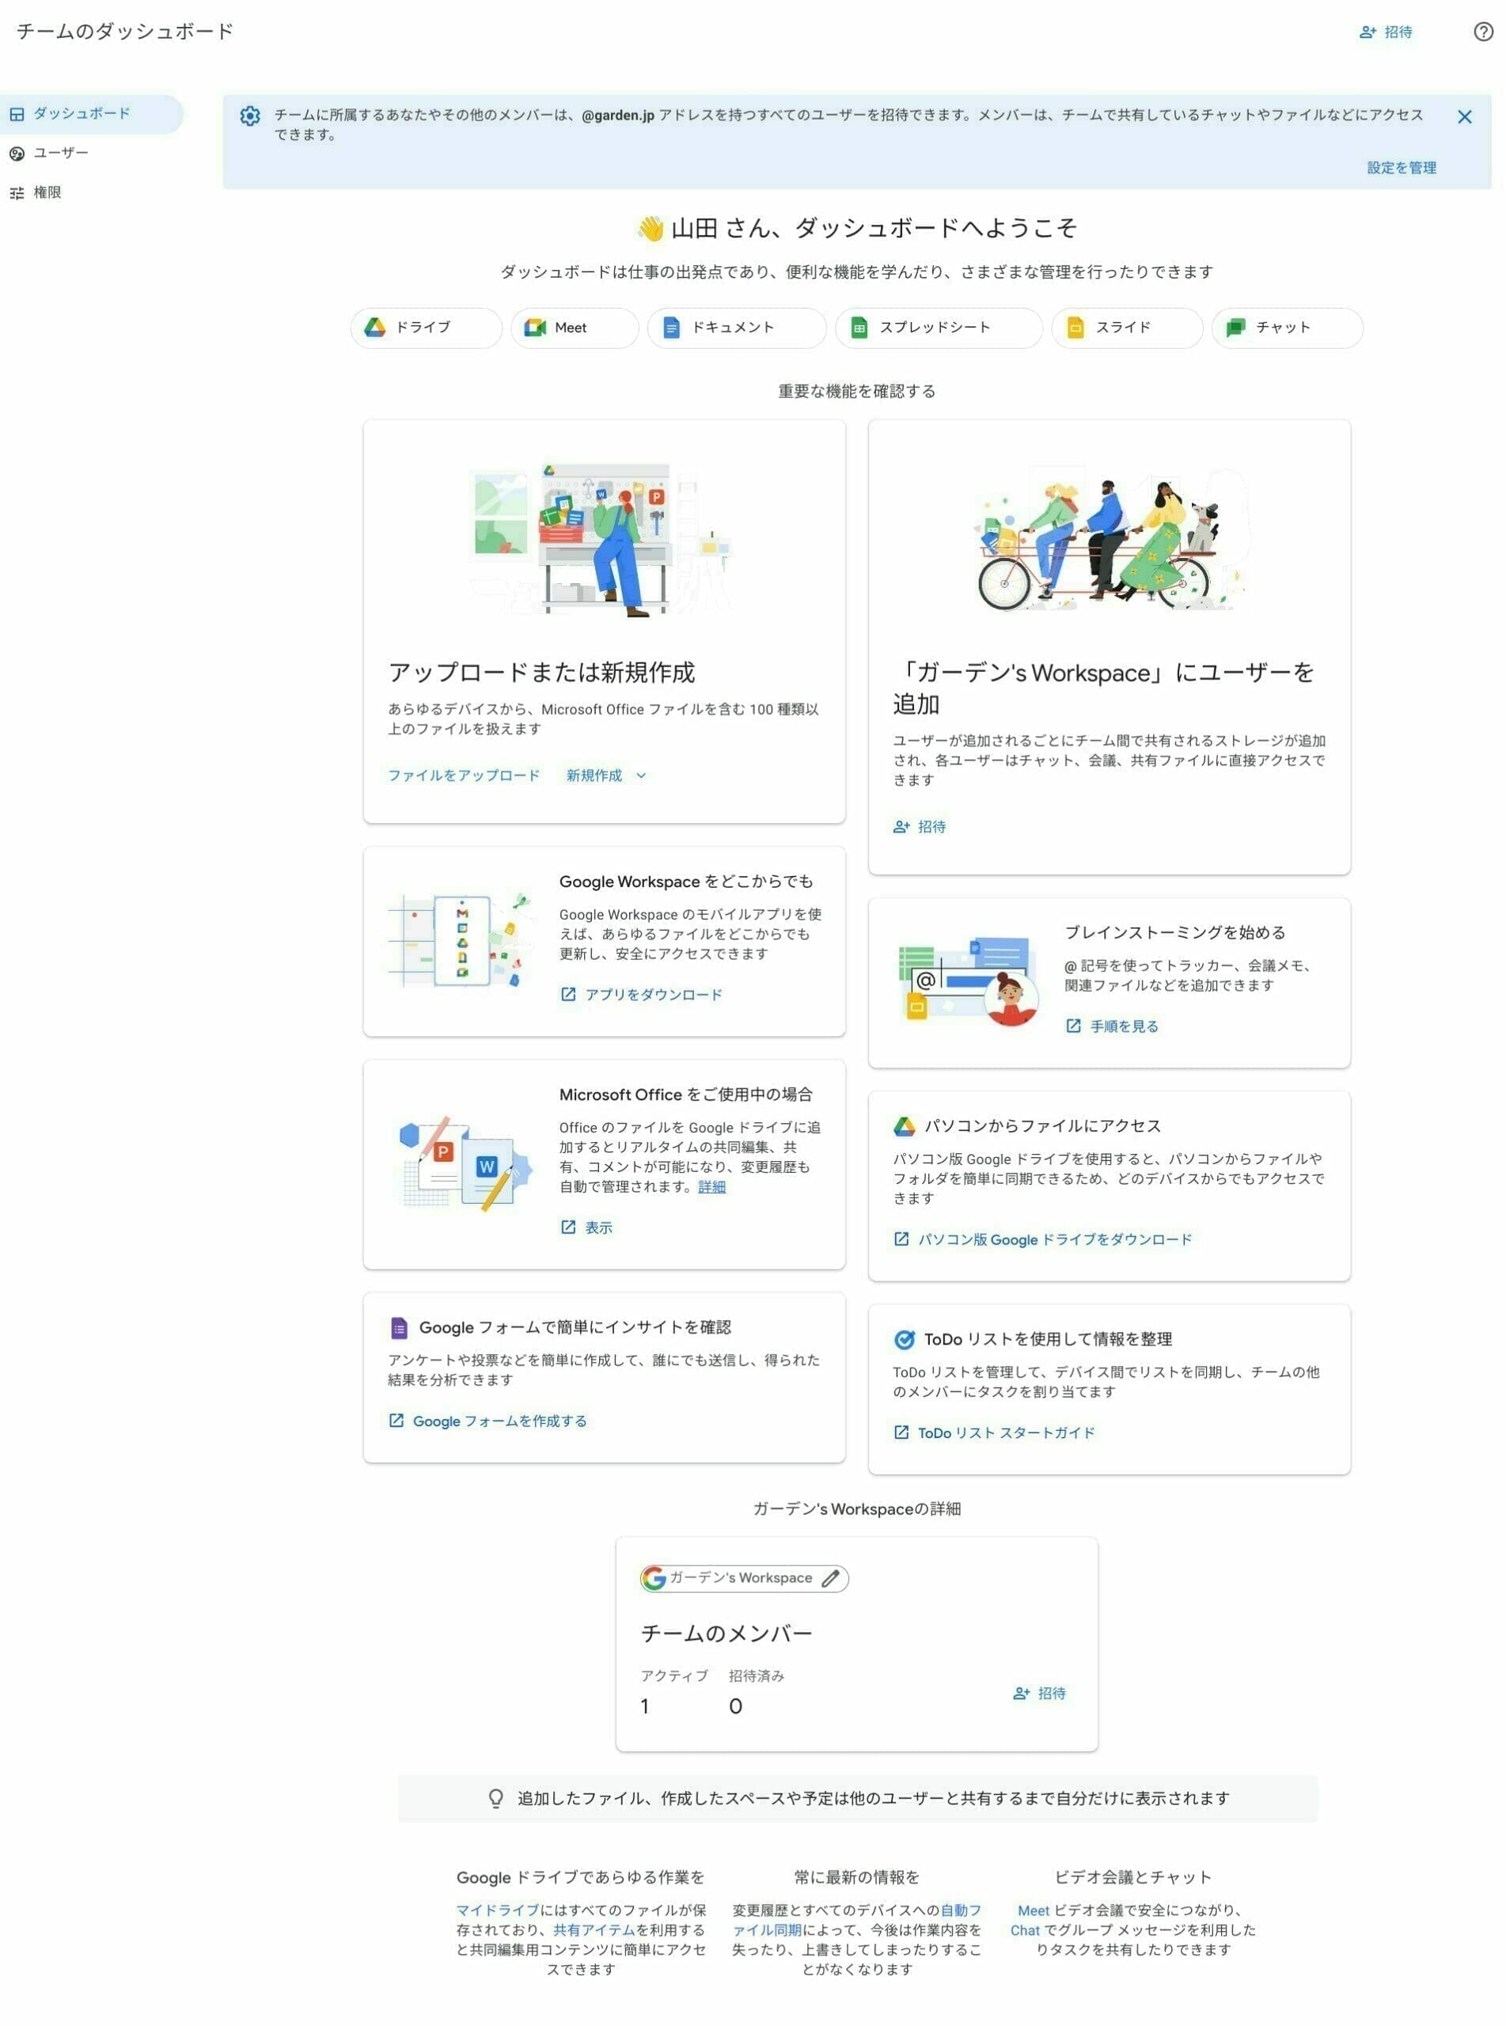Click the 設定を管理 link
This screenshot has height=2026, width=1506.
pos(1402,168)
